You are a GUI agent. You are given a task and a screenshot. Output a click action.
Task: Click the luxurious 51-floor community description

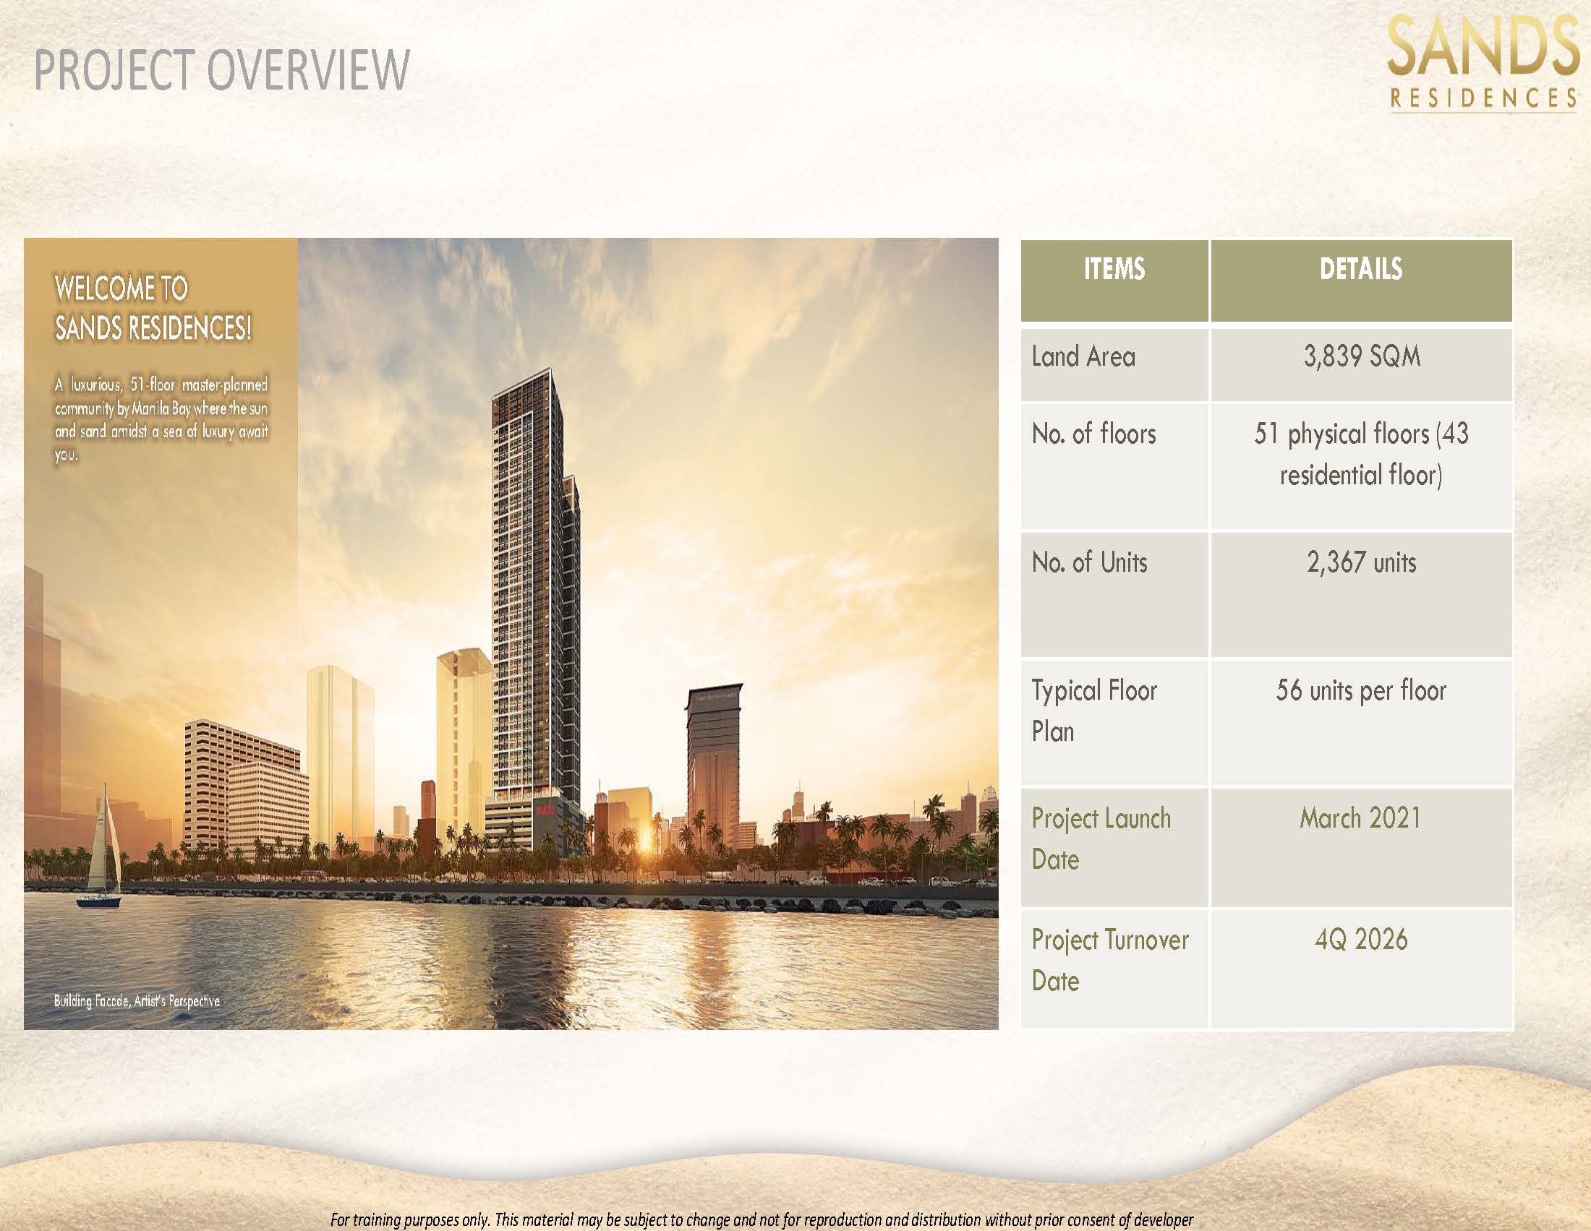point(161,419)
